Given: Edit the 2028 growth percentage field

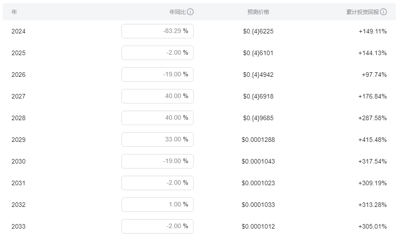Looking at the screenshot, I should click(x=157, y=118).
